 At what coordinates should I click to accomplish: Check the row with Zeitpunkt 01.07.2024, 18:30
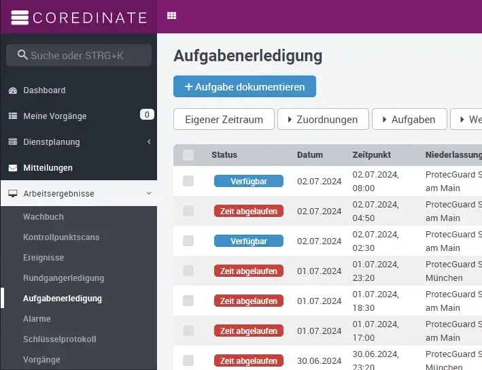pos(188,301)
